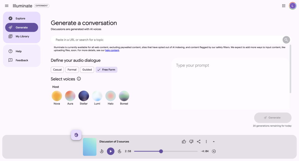Click the raise hand button

[76, 135]
